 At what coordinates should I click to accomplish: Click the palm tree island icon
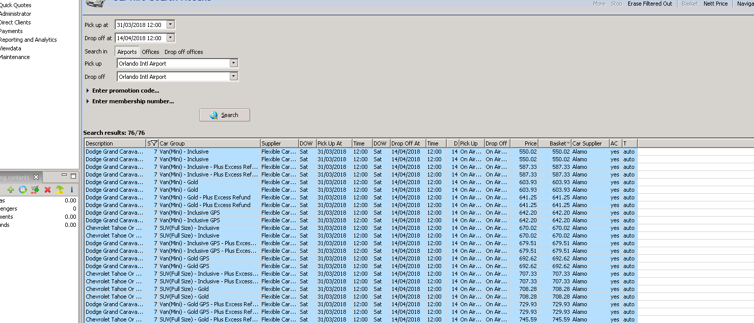tap(60, 190)
